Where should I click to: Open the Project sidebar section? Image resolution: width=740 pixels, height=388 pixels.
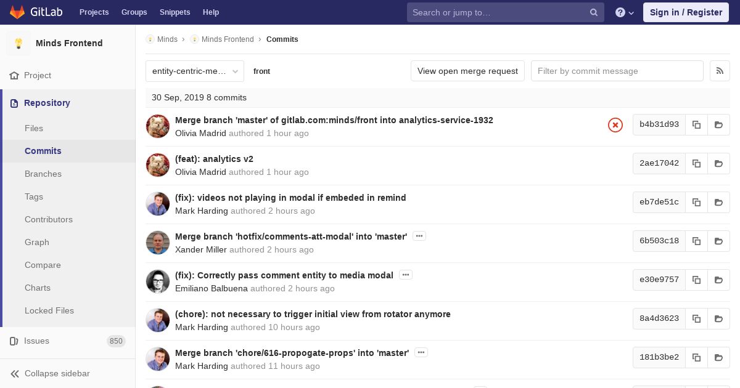tap(68, 75)
